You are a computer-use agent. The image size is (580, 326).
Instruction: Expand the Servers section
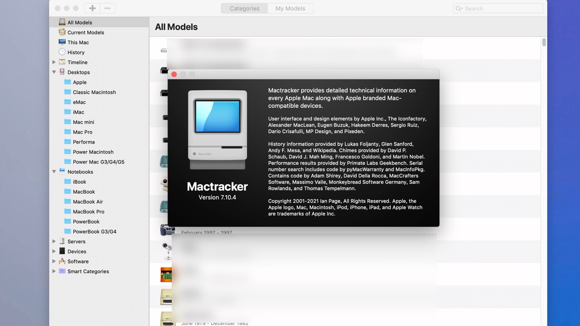(54, 241)
